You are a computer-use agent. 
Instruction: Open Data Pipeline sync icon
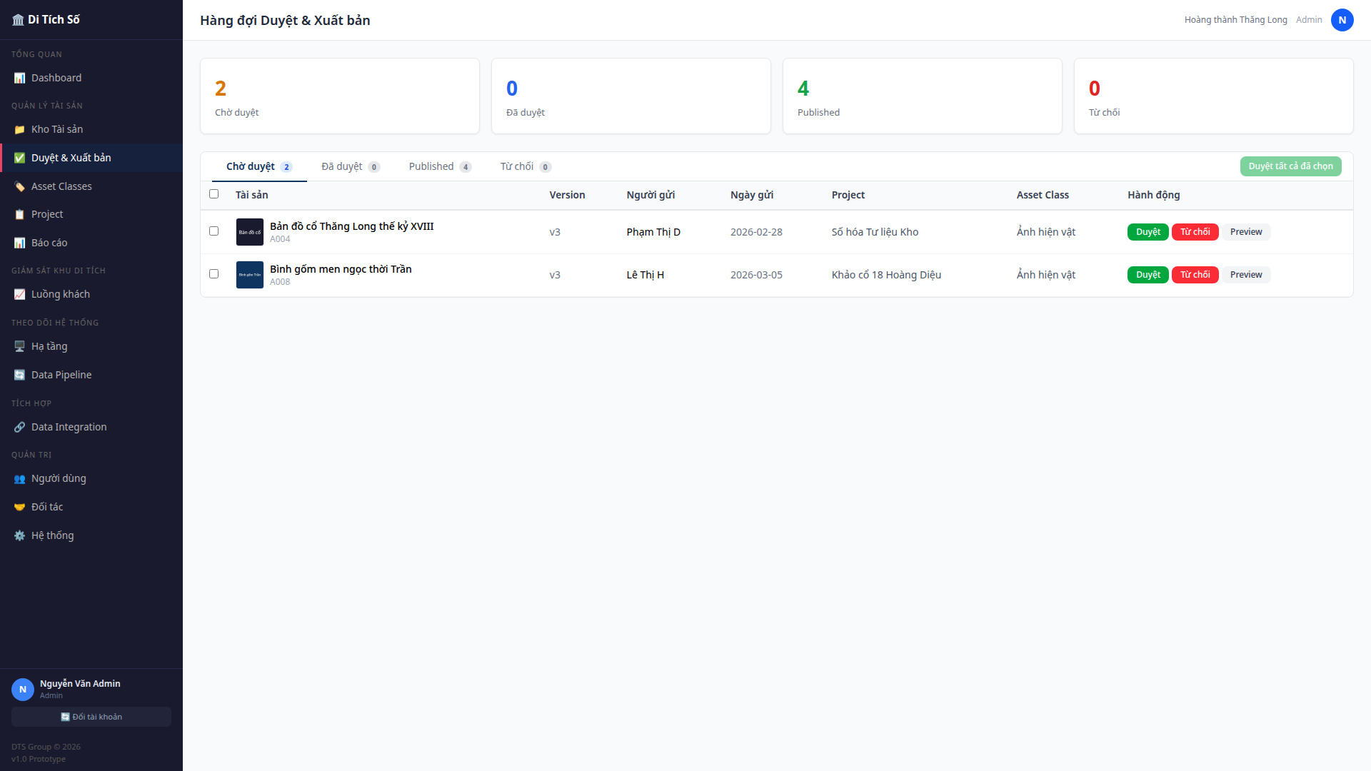(19, 375)
